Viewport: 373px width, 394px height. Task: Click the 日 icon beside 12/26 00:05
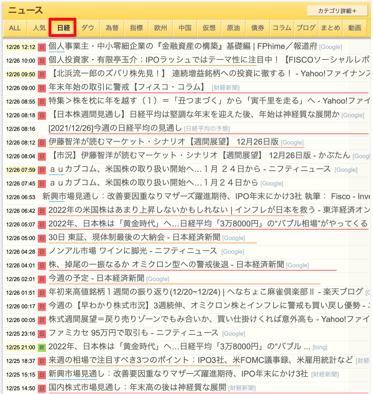point(42,320)
